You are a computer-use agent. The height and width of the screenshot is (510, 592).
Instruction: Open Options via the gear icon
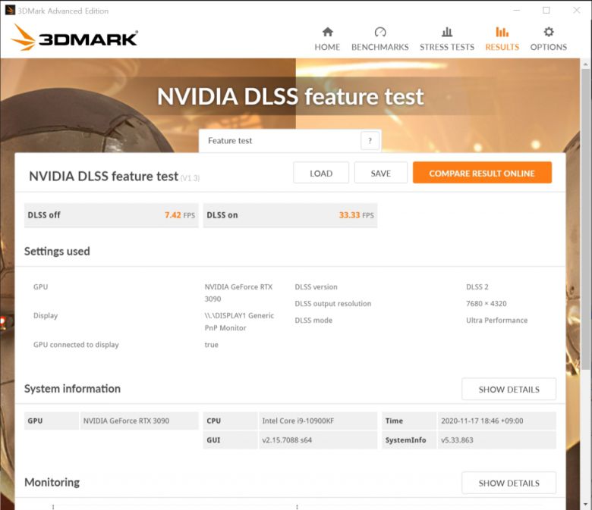[549, 32]
